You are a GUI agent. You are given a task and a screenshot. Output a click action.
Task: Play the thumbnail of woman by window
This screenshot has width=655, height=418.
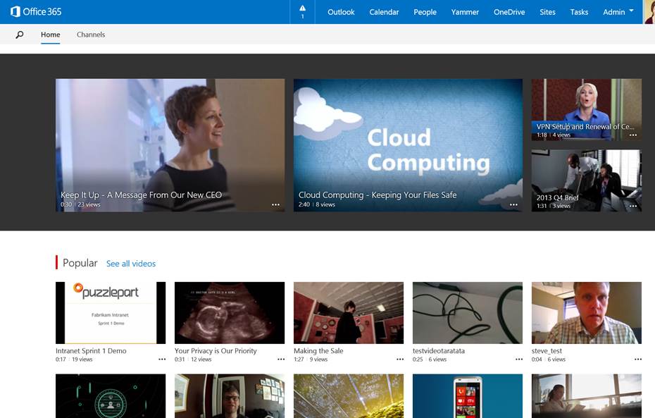(587, 396)
